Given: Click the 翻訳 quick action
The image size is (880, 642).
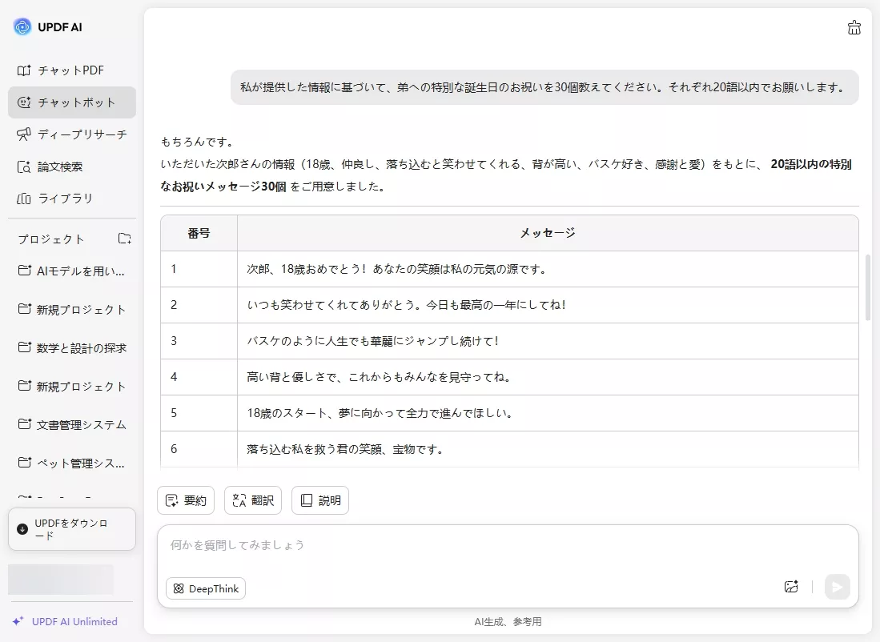Looking at the screenshot, I should (x=253, y=500).
